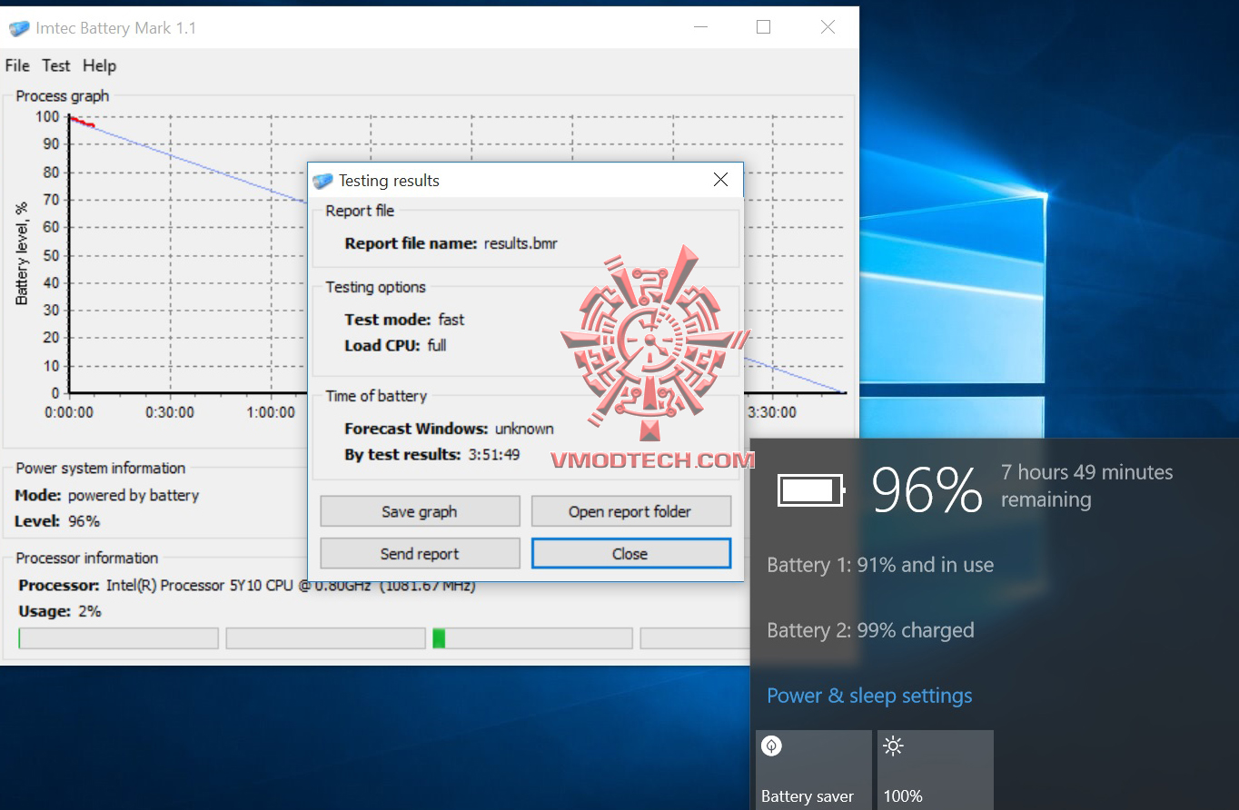Image resolution: width=1239 pixels, height=810 pixels.
Task: Click the Close button in Testing results
Action: pos(630,554)
